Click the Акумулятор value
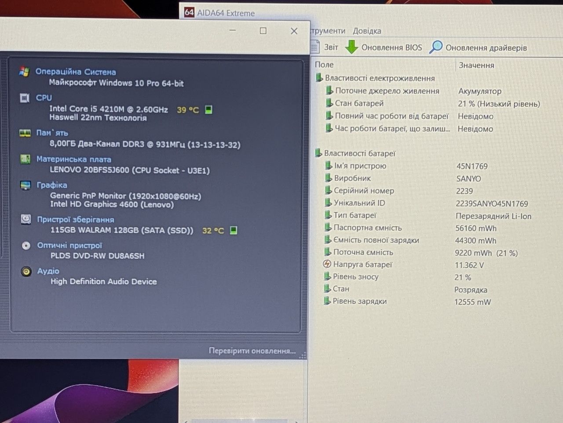The height and width of the screenshot is (423, 563). [480, 91]
